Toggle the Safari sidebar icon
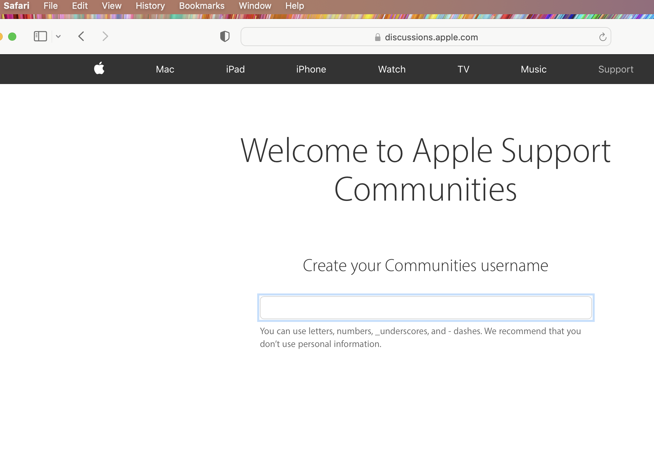Viewport: 654px width, 471px height. click(40, 36)
